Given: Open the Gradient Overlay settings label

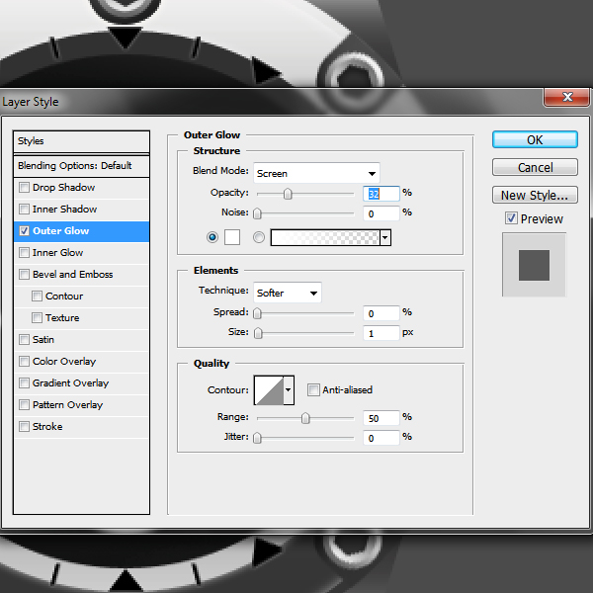Looking at the screenshot, I should click(x=70, y=383).
